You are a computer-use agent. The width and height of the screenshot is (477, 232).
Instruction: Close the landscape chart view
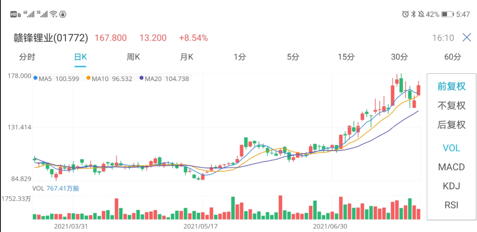[466, 38]
